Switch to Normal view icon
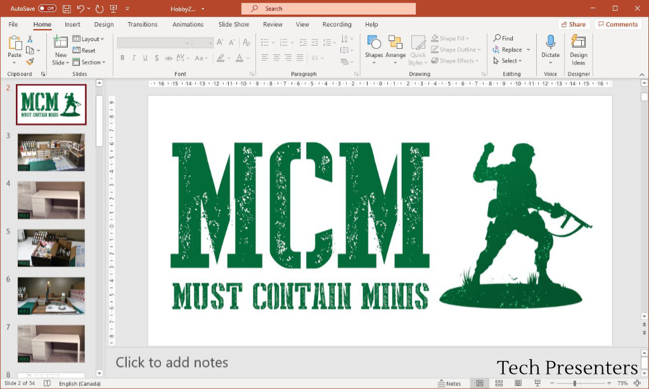The height and width of the screenshot is (389, 649). 480,383
